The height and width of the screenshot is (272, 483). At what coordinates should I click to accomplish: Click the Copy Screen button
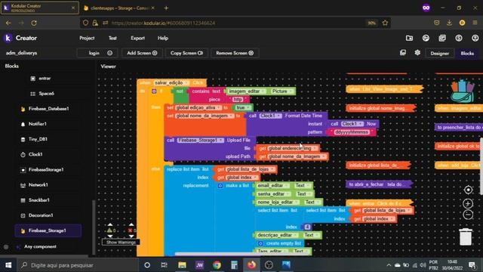186,53
